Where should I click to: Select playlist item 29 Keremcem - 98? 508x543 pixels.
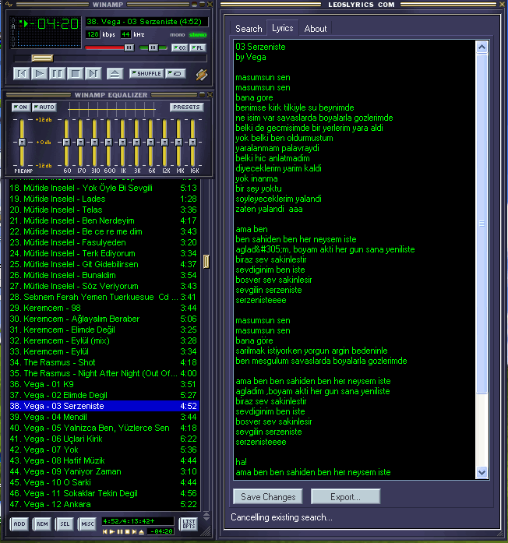(x=104, y=308)
